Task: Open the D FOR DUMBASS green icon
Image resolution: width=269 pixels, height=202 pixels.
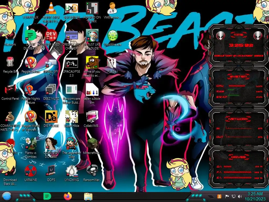Action: pyautogui.click(x=30, y=35)
